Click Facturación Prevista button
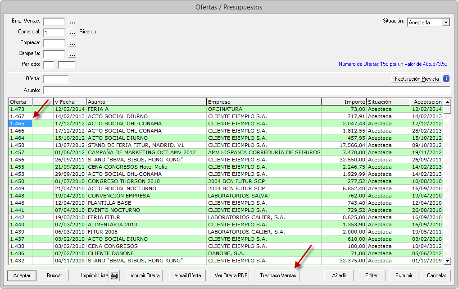 tap(417, 79)
